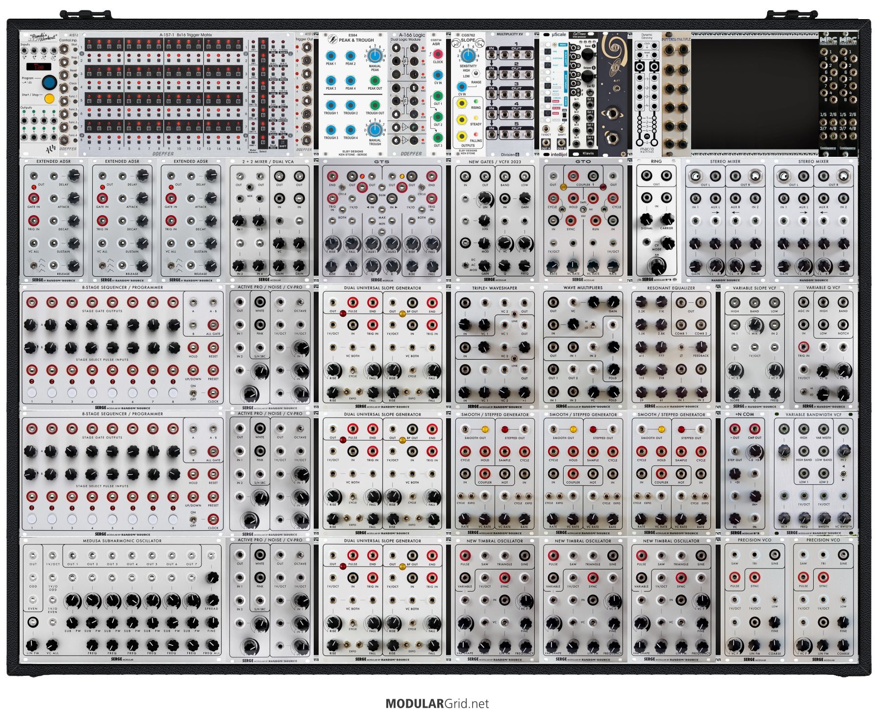This screenshot has width=875, height=714.
Task: Click the ALL GATE jack on the upper 8-Stage Sequencer
Action: pyautogui.click(x=213, y=325)
